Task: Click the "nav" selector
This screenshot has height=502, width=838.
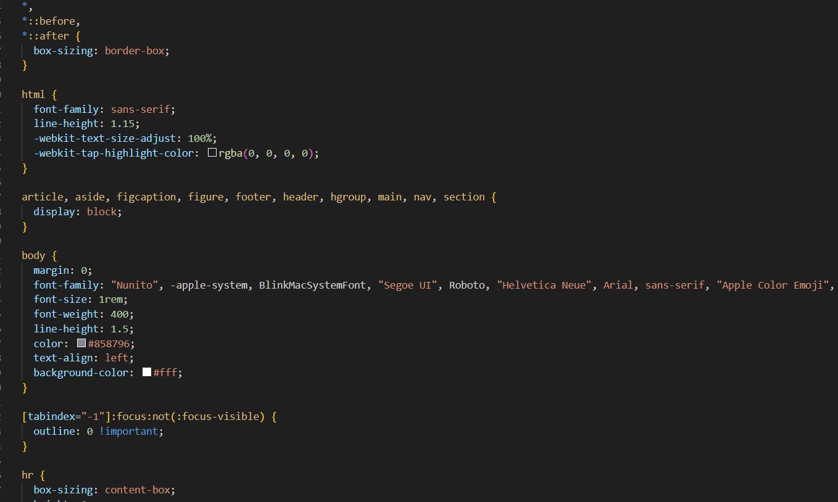Action: [x=423, y=197]
